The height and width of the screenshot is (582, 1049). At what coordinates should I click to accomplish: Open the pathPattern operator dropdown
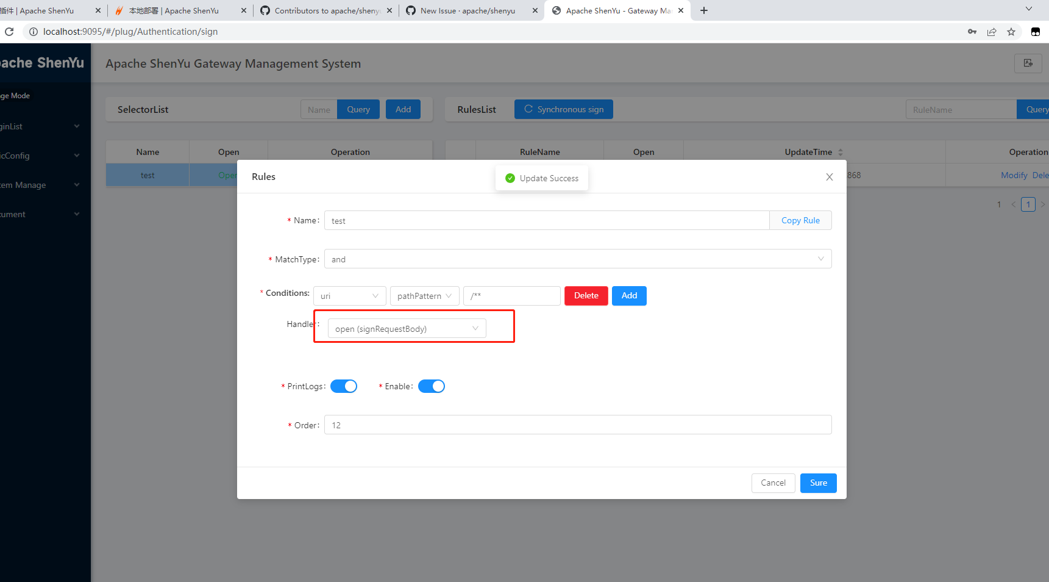point(425,296)
